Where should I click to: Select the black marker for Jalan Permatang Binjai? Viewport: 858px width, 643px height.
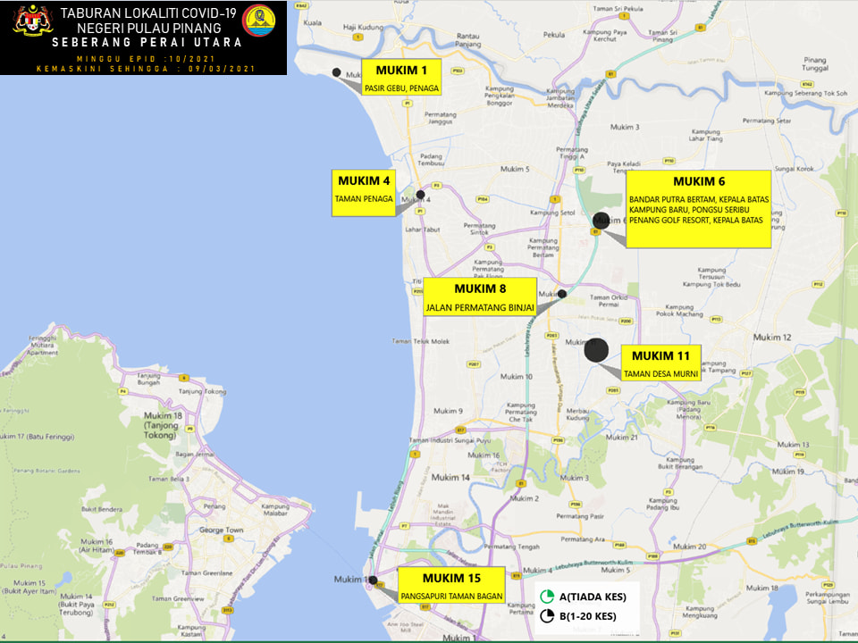tap(561, 294)
